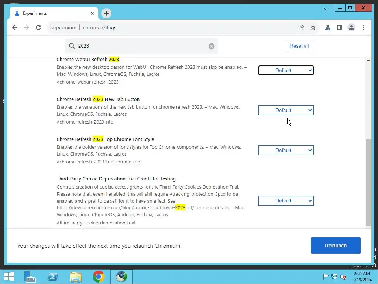
Task: Select the Experiments tab
Action: (54, 13)
